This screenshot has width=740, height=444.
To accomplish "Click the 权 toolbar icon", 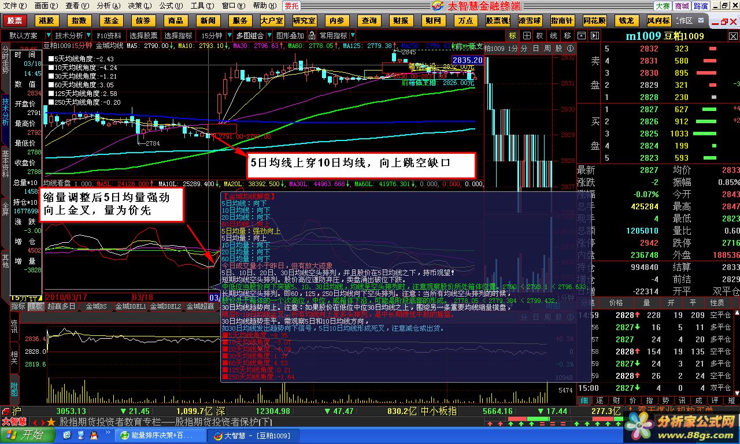I will point(540,35).
